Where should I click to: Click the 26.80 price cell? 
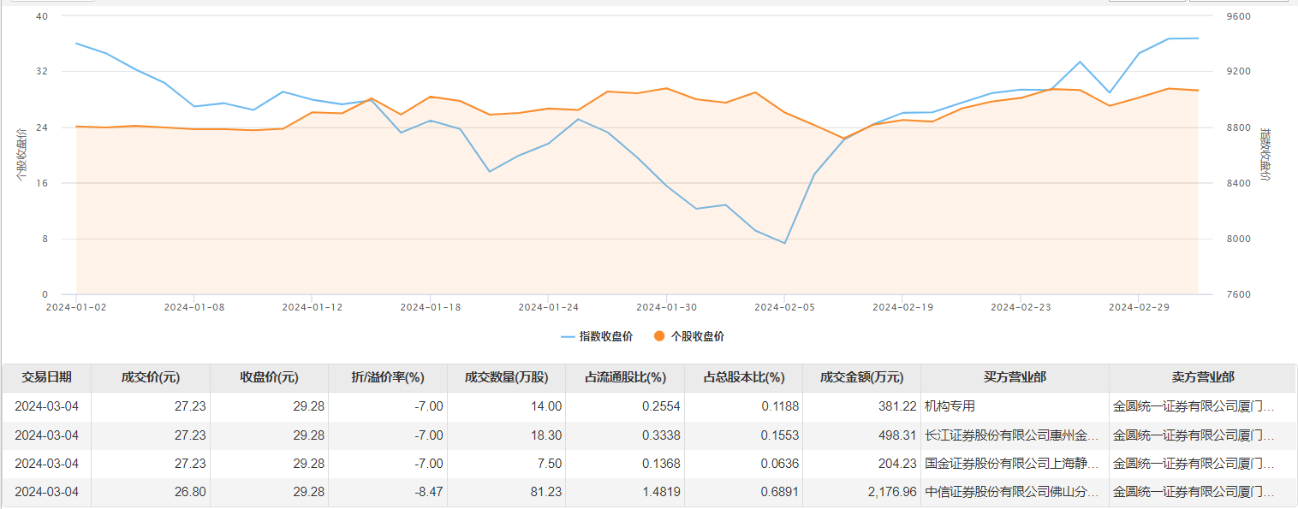coord(151,493)
